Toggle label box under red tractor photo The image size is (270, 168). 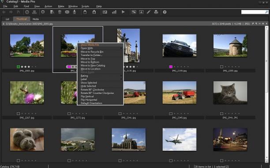tap(171, 114)
